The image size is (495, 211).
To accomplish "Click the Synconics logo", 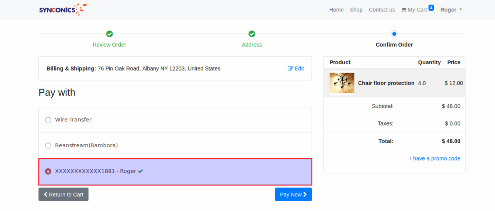I will coord(63,10).
